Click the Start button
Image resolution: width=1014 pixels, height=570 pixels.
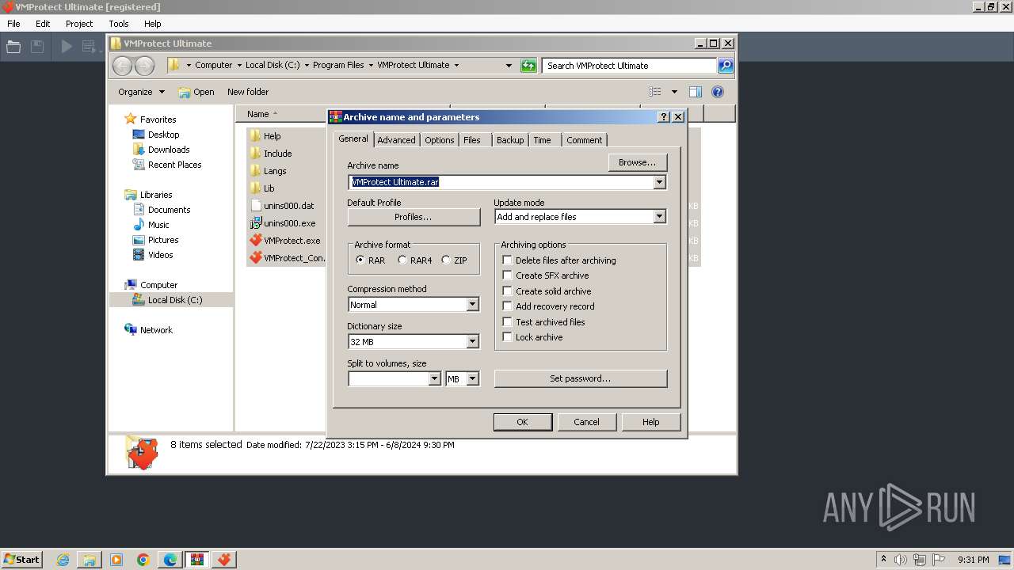click(21, 560)
